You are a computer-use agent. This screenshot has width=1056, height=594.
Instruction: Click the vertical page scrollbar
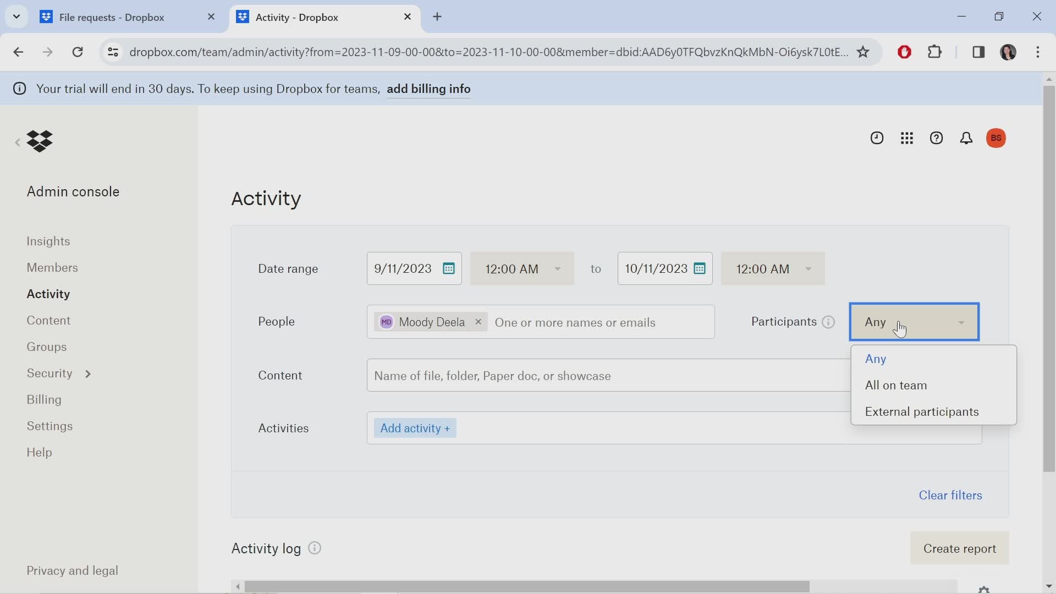[x=1049, y=279]
